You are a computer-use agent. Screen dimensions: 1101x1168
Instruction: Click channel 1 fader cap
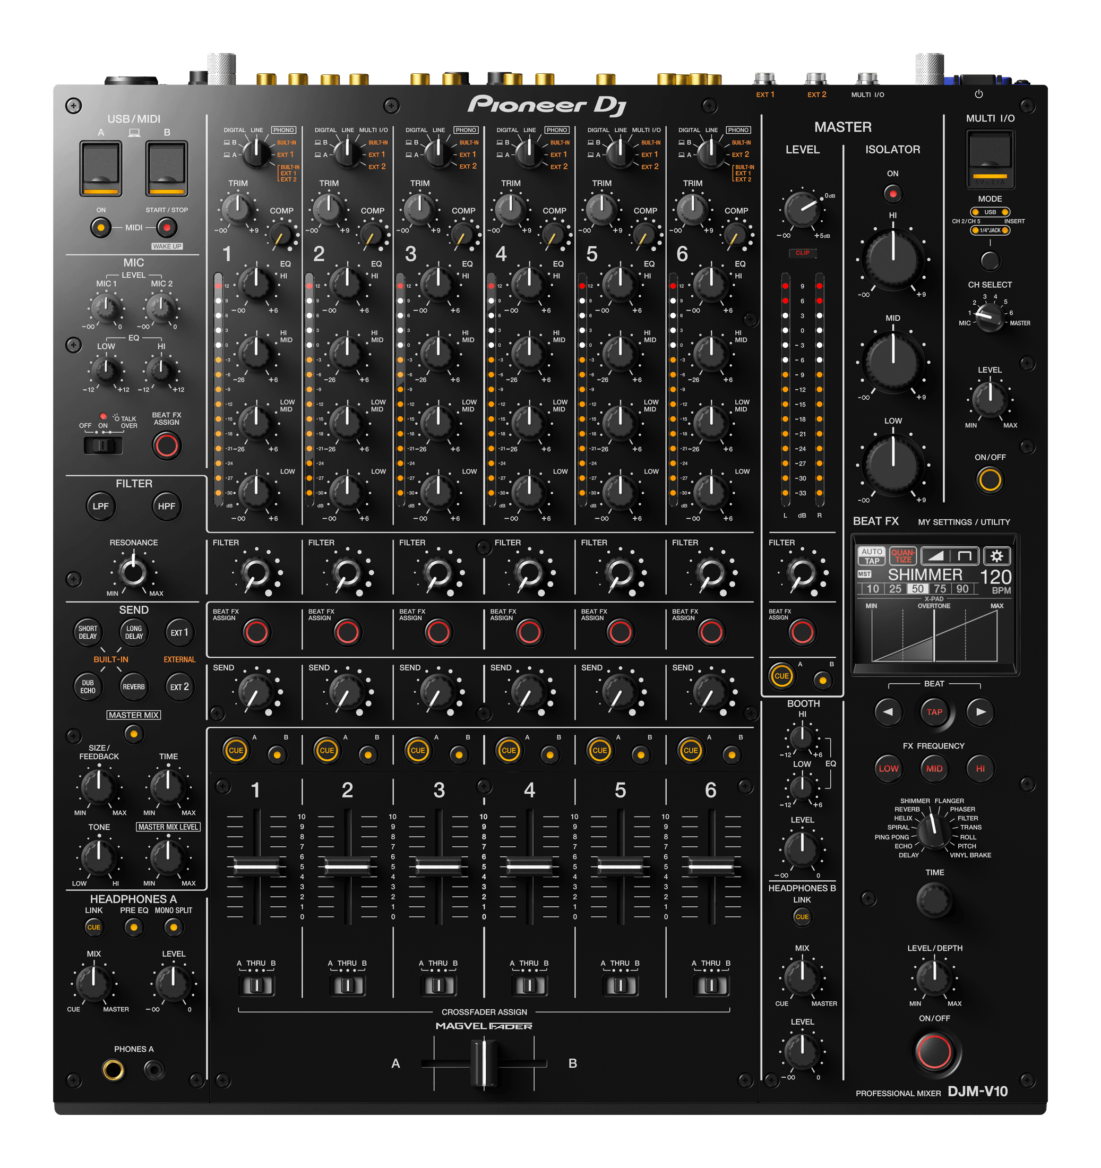point(256,866)
